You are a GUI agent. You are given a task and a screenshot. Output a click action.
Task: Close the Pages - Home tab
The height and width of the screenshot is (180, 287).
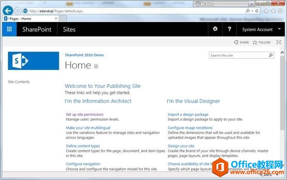click(56, 18)
